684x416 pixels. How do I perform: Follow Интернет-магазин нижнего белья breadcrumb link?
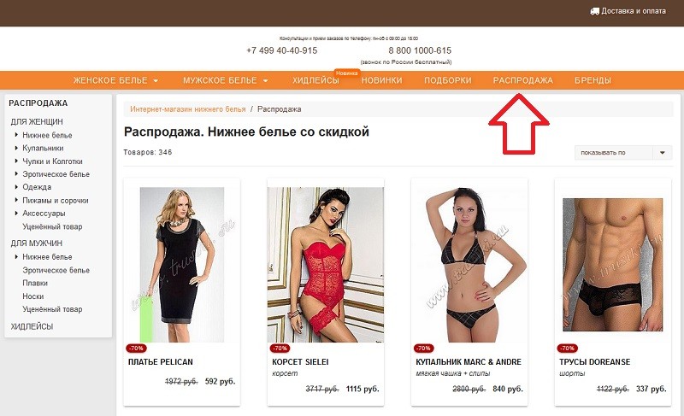click(187, 109)
